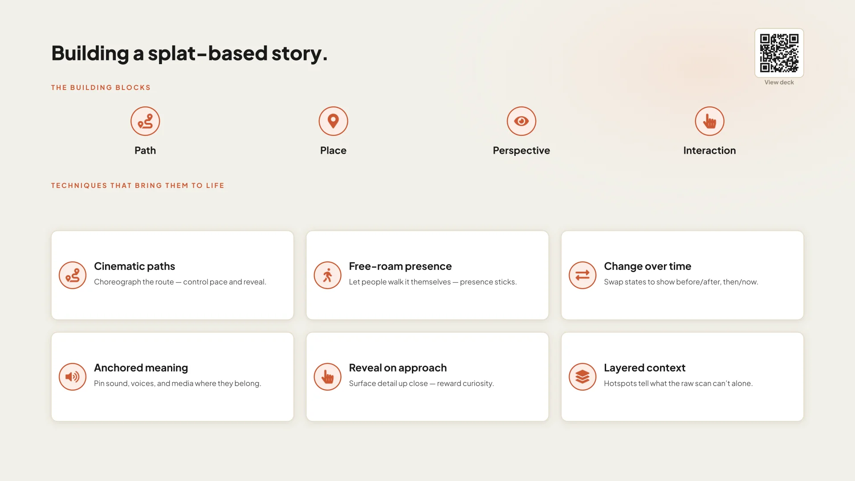This screenshot has width=855, height=481.
Task: Click text 'Choreograph the route — control pace and reveal.'
Action: (x=180, y=282)
